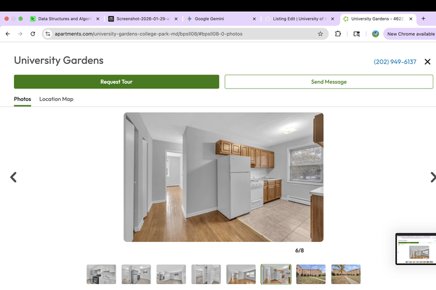The height and width of the screenshot is (290, 436).
Task: Close the Listing Edit tab
Action: [x=332, y=19]
